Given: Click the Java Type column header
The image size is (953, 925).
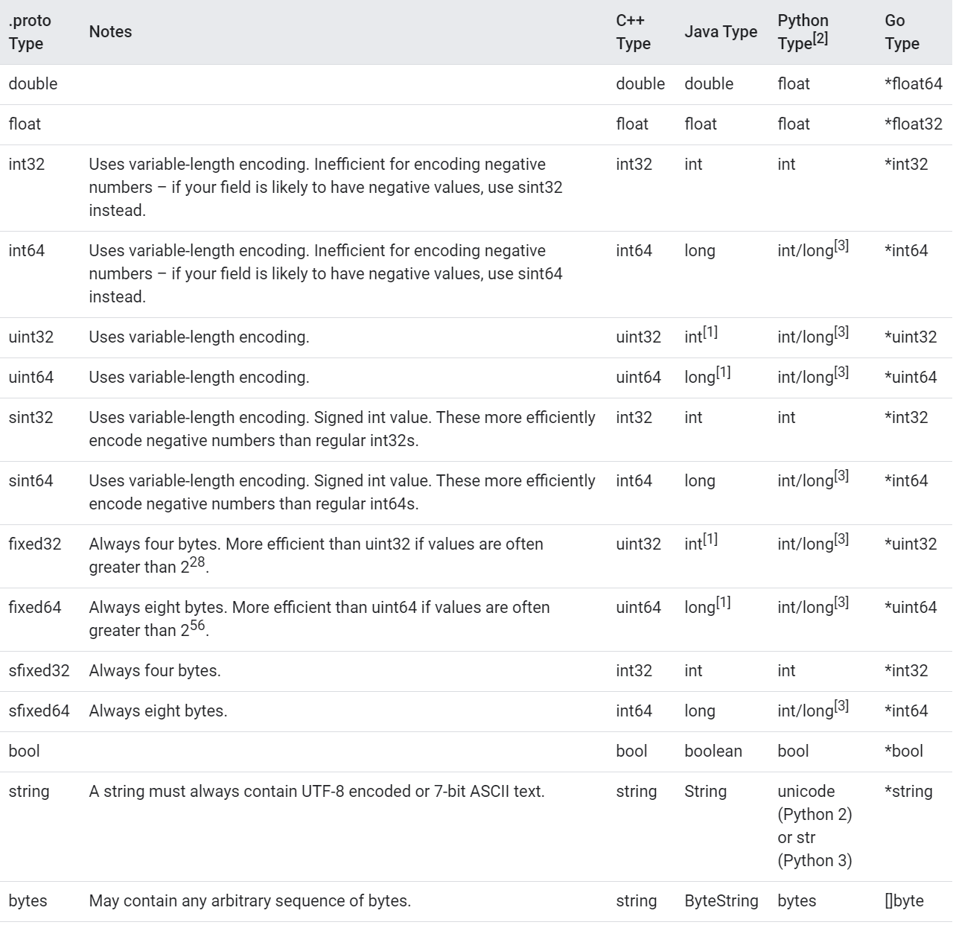Looking at the screenshot, I should (x=720, y=32).
